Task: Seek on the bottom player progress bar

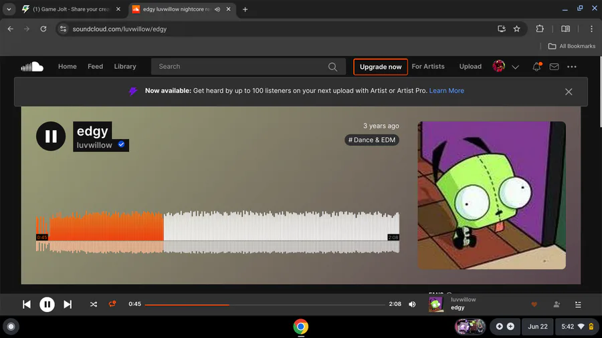Action: [265, 305]
